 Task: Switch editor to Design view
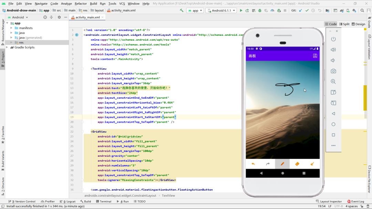click(358, 24)
